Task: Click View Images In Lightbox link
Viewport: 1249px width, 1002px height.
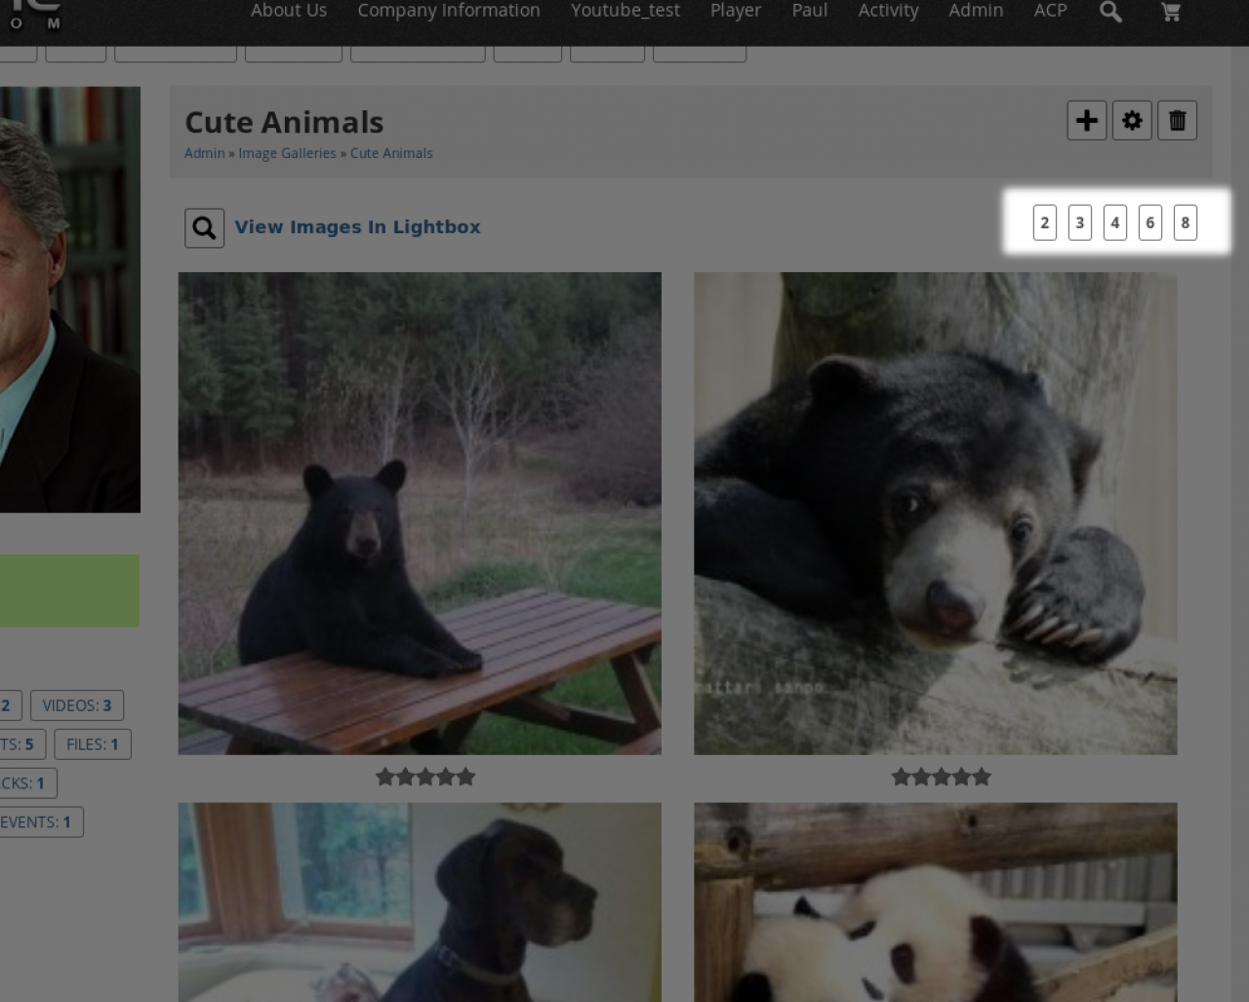Action: pos(357,227)
